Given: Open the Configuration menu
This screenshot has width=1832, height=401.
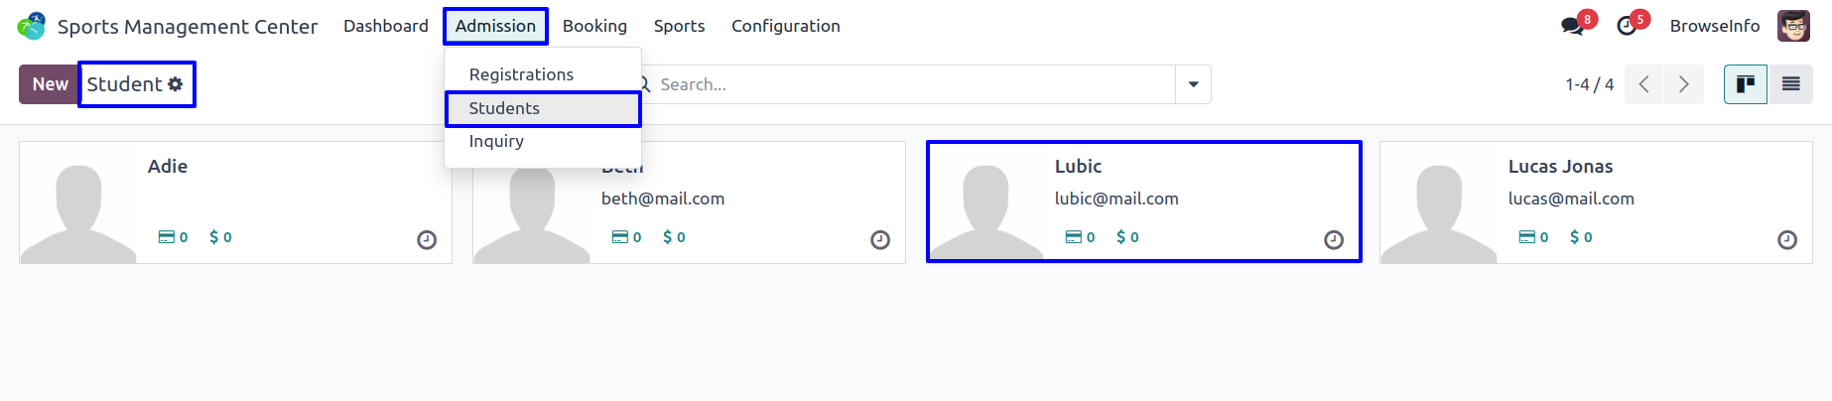Looking at the screenshot, I should tap(786, 26).
